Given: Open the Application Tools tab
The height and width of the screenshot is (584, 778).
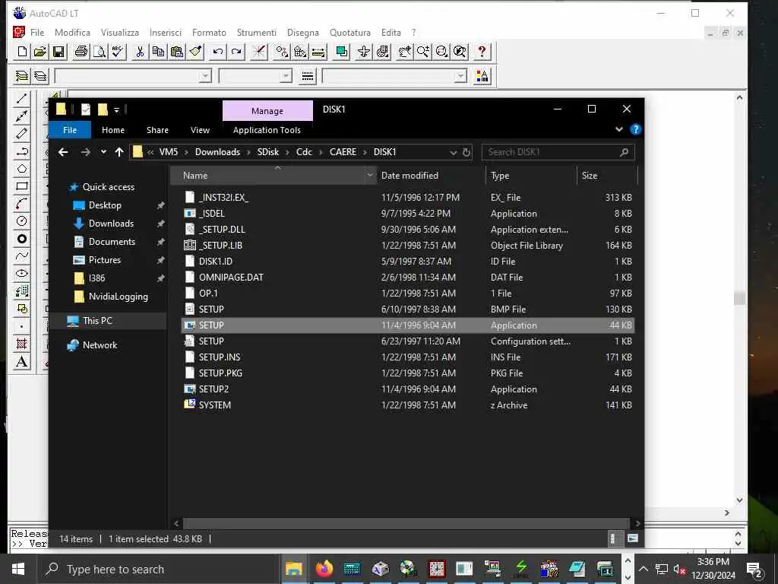Looking at the screenshot, I should coord(267,130).
